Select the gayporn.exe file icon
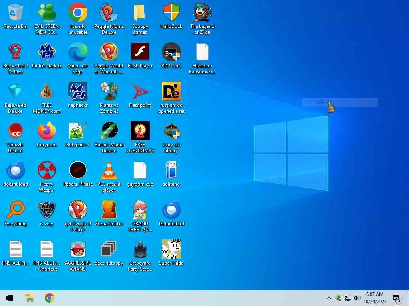 (x=140, y=170)
